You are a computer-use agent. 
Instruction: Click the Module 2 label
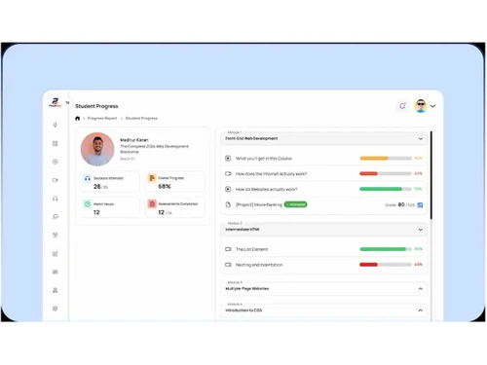tap(235, 224)
